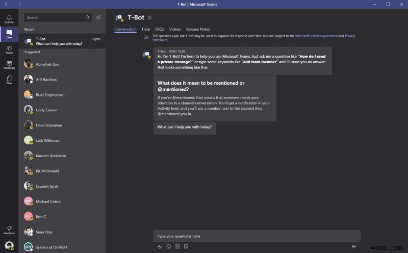408x253 pixels.
Task: Open the Microsoft services agreement link
Action: click(316, 36)
